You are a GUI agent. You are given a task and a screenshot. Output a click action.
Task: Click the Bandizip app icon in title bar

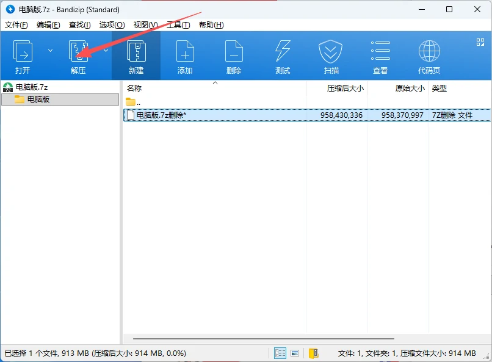(10, 9)
